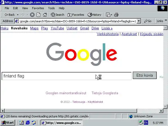Open the Favorites pane toolbar button
Viewport: 168px width, 126px height.
coord(76,15)
